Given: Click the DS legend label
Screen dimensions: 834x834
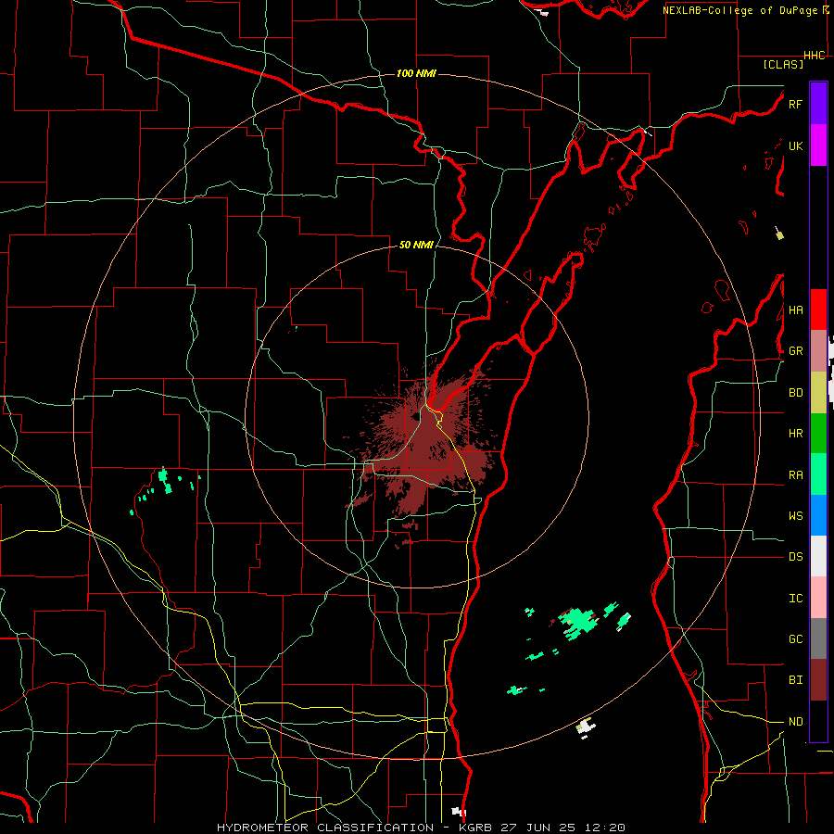Looking at the screenshot, I should pos(795,557).
